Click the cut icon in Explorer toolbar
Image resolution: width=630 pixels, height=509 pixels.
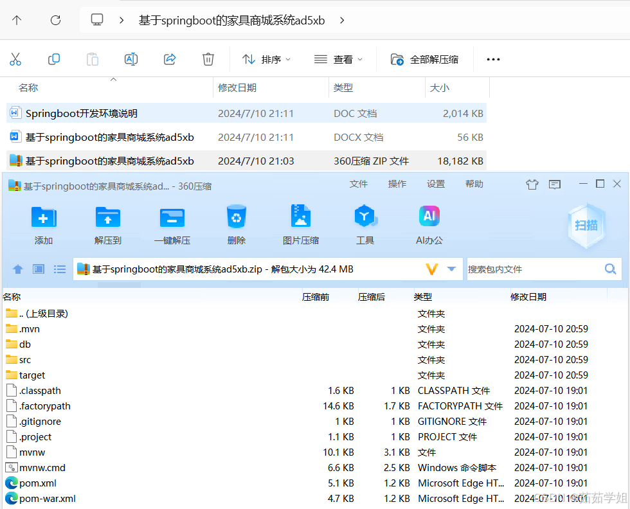pos(15,59)
